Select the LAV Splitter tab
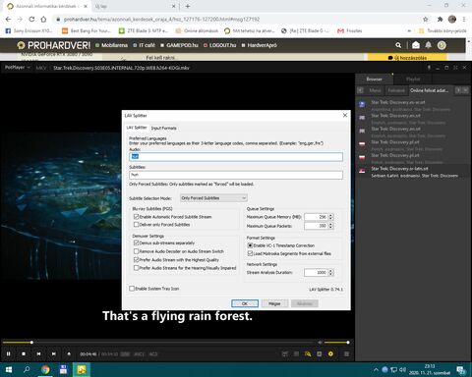 click(137, 128)
